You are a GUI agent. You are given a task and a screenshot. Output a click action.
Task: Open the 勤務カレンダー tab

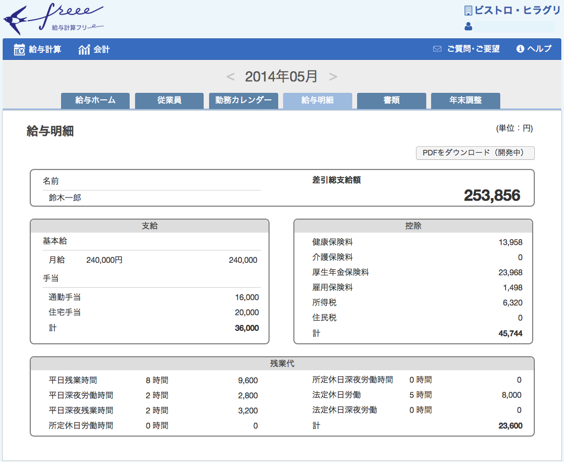(x=243, y=100)
